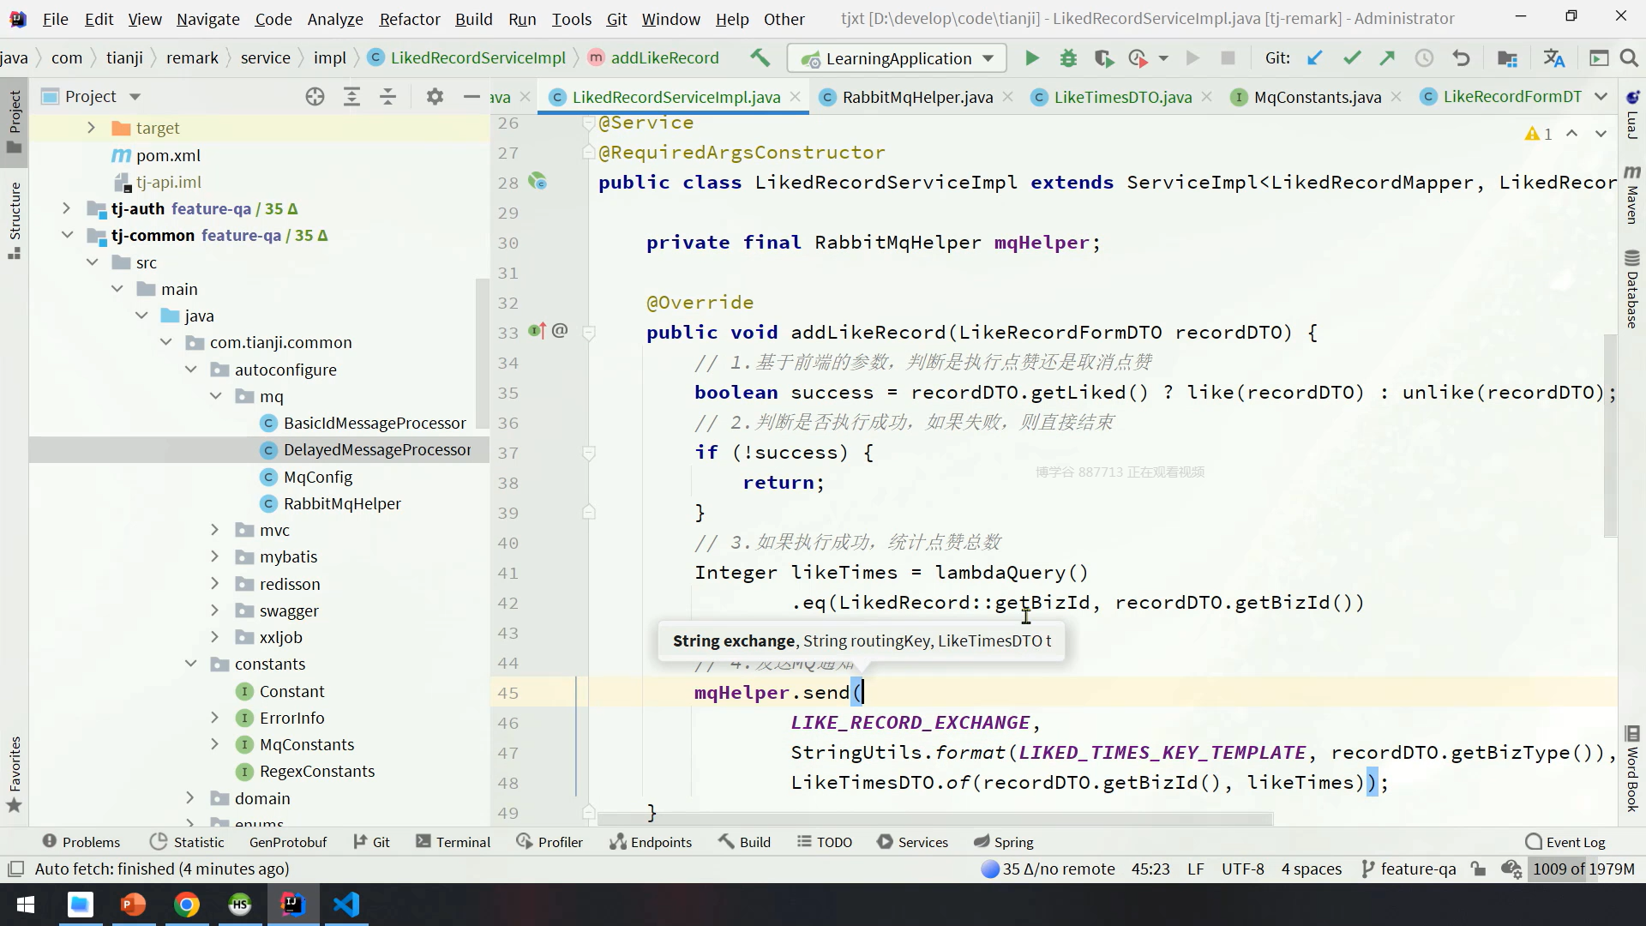Expand the tj-auth module in project tree
This screenshot has height=926, width=1646.
click(x=66, y=208)
